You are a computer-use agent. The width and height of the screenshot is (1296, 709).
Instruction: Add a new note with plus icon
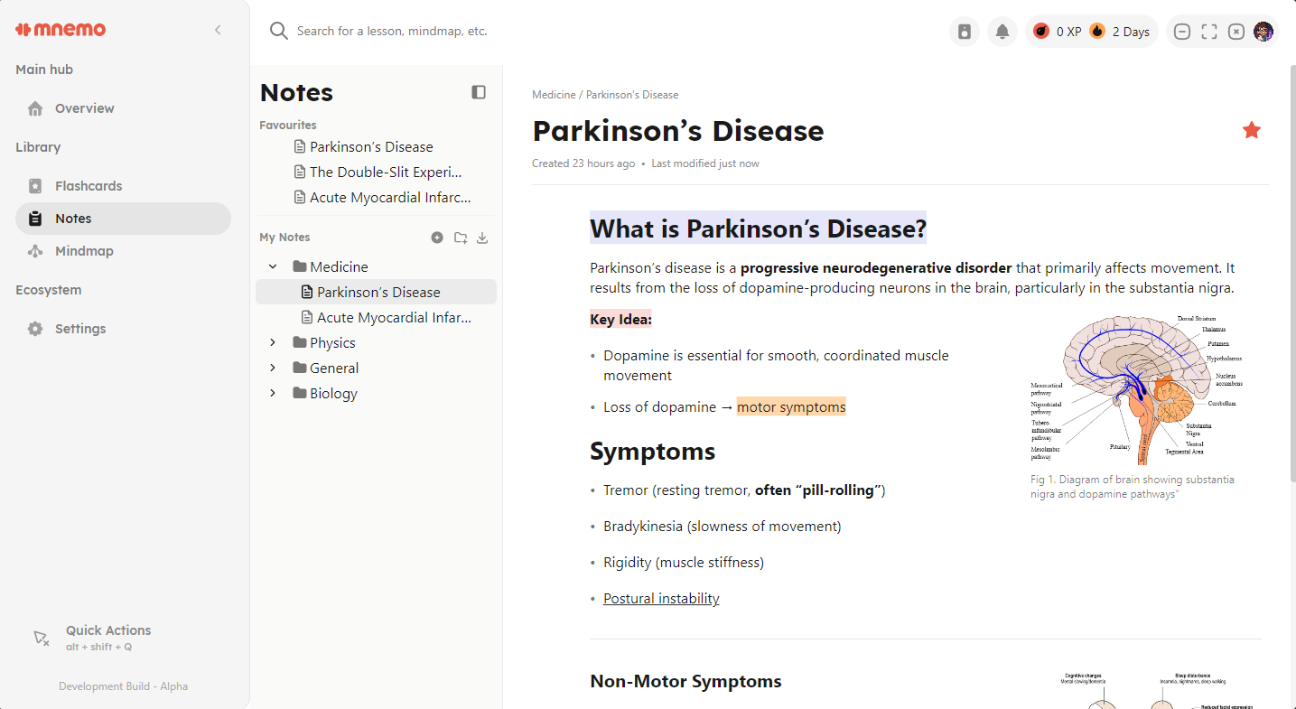(x=437, y=238)
